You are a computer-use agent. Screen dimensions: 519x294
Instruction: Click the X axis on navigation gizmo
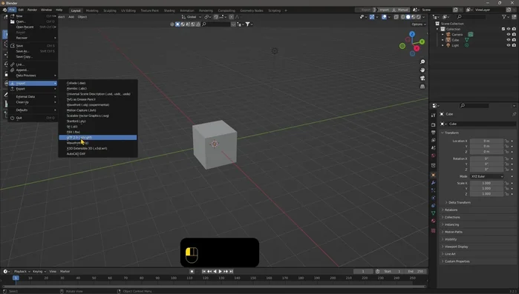[417, 48]
